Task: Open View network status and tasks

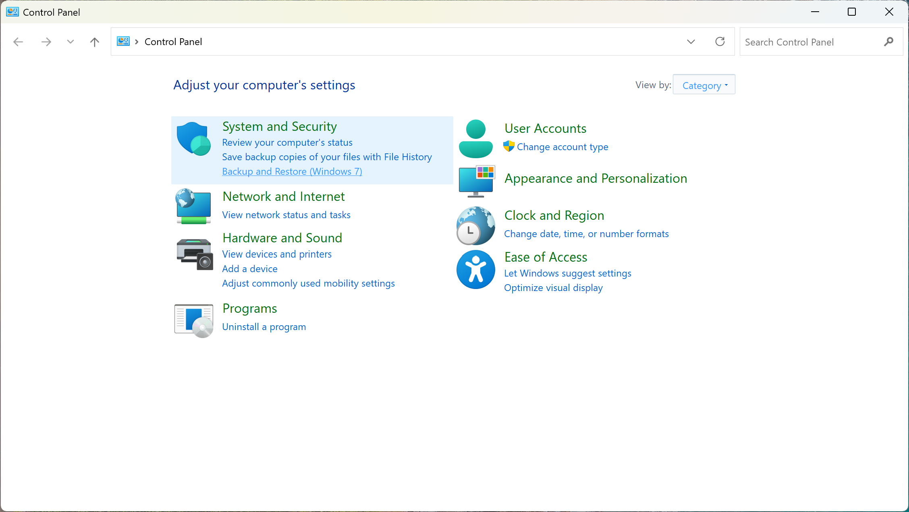Action: [x=286, y=215]
